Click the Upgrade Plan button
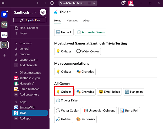This screenshot has width=164, height=129. coord(30,20)
